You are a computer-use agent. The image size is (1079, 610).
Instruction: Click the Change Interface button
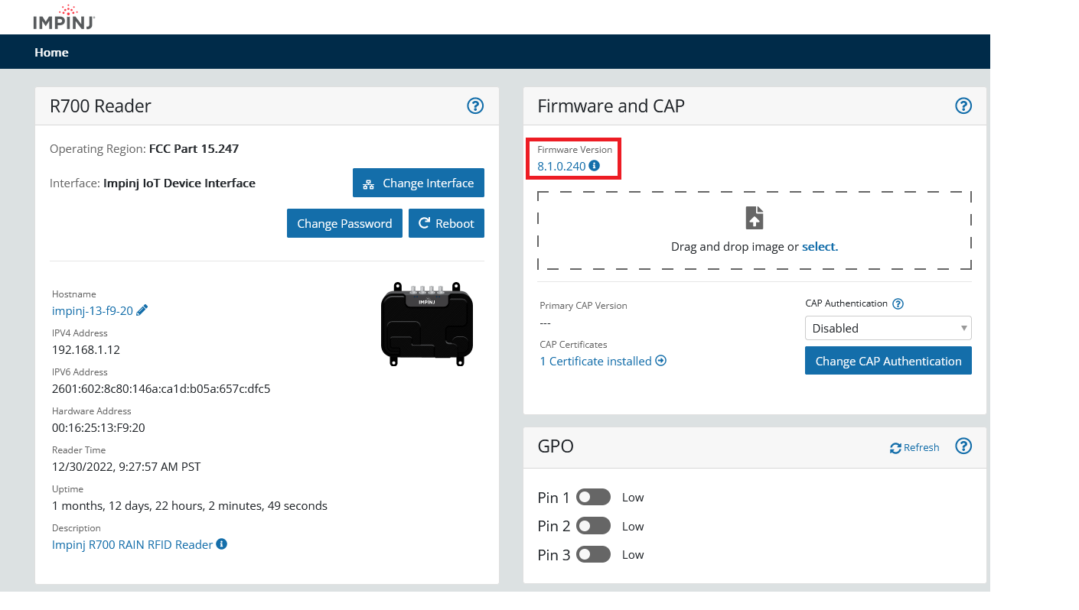coord(419,183)
